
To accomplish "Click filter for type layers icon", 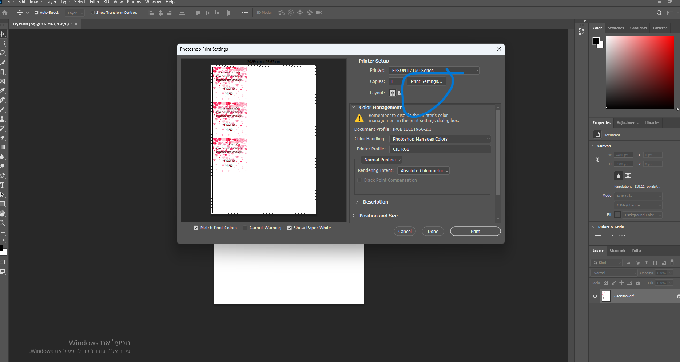I will click(647, 262).
